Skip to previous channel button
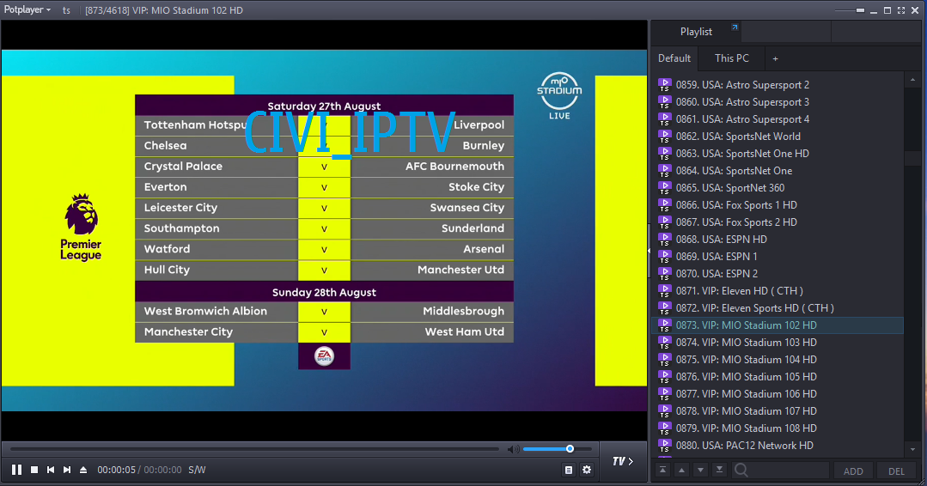This screenshot has height=486, width=927. [51, 470]
